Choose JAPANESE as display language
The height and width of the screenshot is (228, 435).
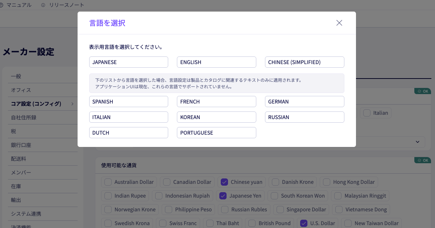[x=129, y=62]
